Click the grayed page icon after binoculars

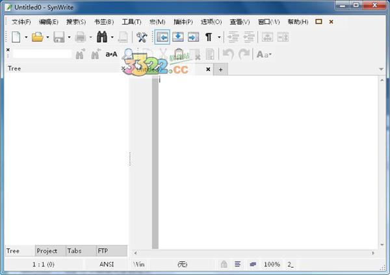pyautogui.click(x=123, y=37)
